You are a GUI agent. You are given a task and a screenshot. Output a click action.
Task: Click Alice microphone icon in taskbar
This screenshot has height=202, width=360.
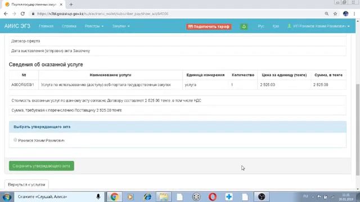pos(98,197)
